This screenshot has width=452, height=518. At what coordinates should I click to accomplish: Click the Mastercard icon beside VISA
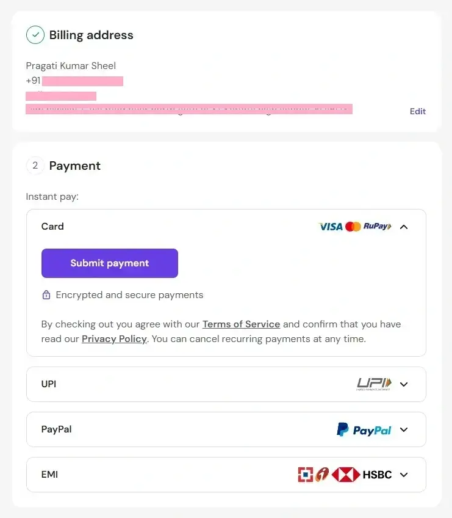coord(354,227)
